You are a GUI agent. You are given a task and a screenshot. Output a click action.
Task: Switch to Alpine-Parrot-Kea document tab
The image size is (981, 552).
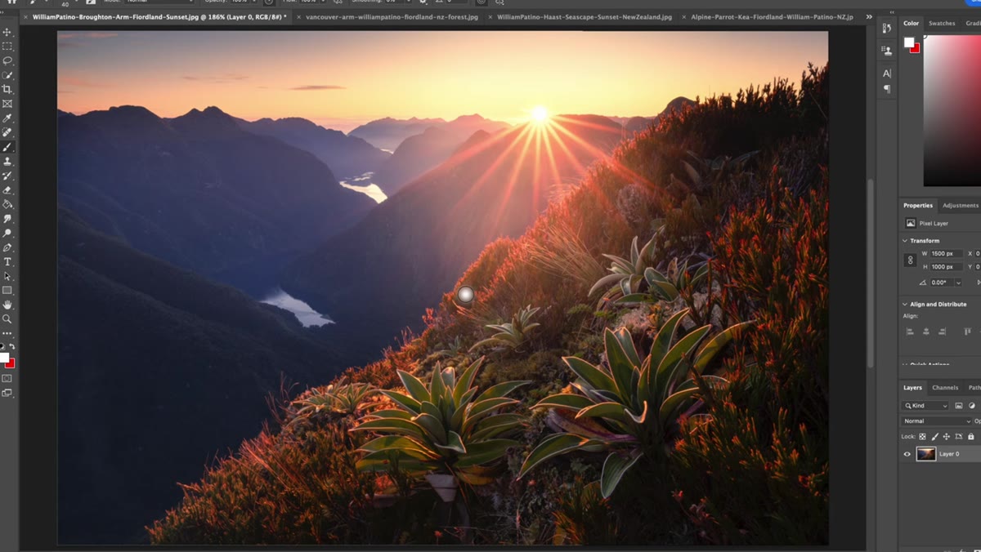click(x=772, y=16)
